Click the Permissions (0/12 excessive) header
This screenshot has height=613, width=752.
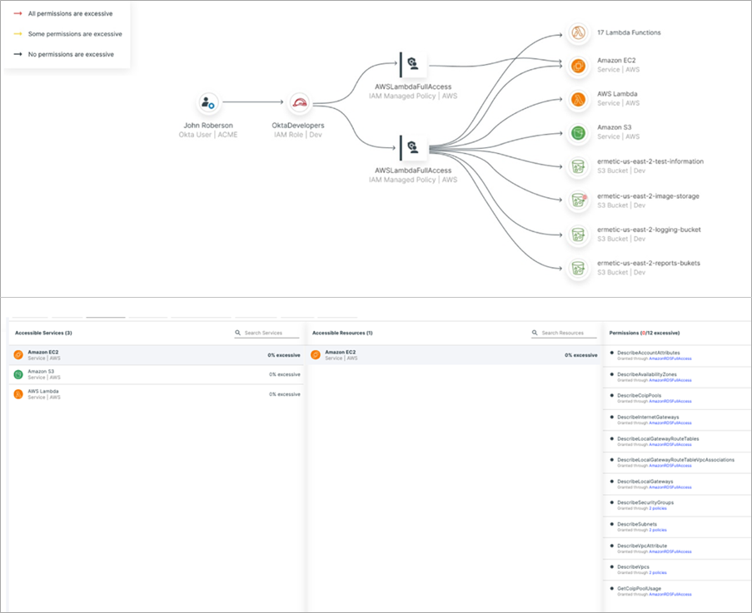click(644, 333)
